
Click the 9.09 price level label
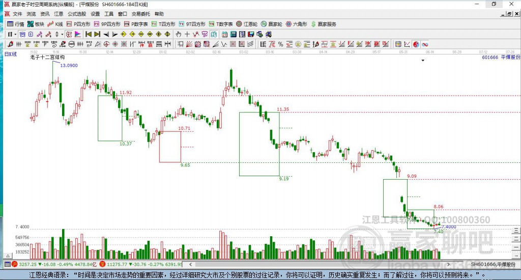[412, 176]
